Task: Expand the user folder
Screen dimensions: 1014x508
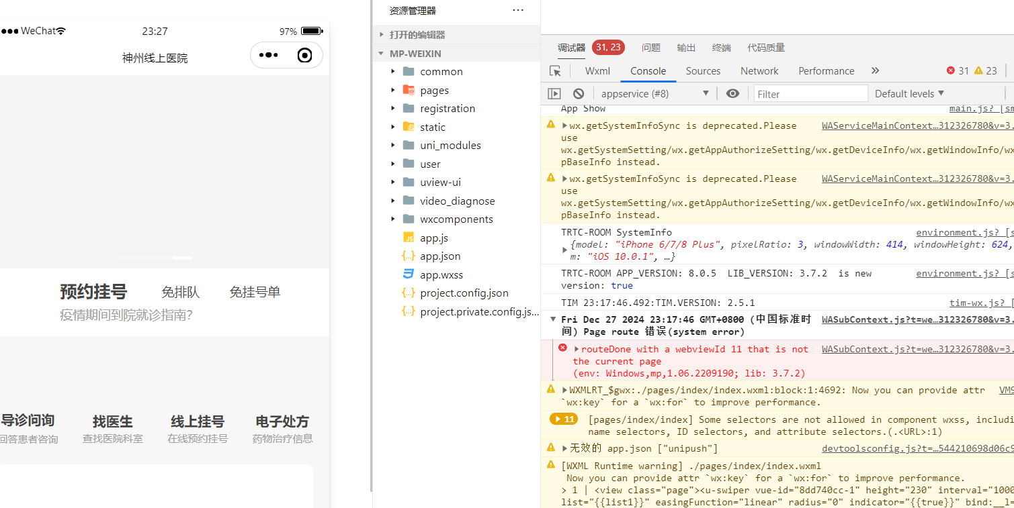Action: pos(393,164)
